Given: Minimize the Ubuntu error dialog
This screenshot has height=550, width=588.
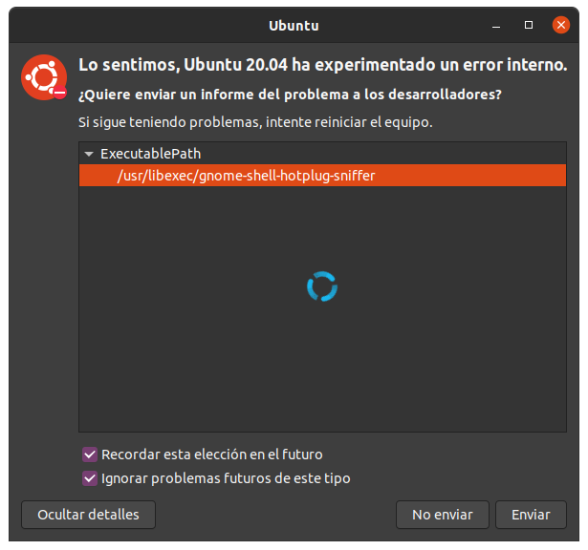Looking at the screenshot, I should [496, 26].
